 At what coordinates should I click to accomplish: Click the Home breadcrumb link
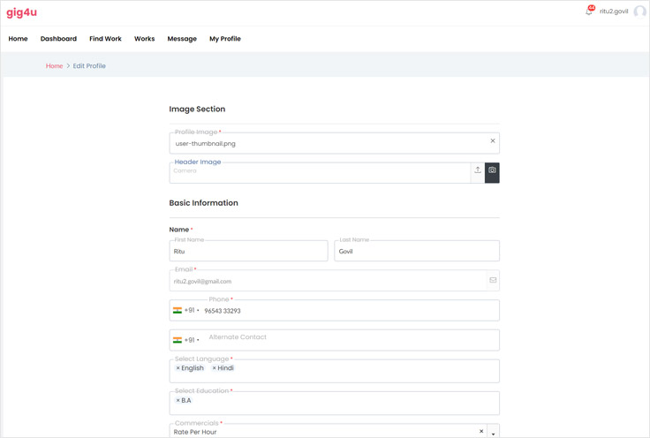pyautogui.click(x=54, y=66)
